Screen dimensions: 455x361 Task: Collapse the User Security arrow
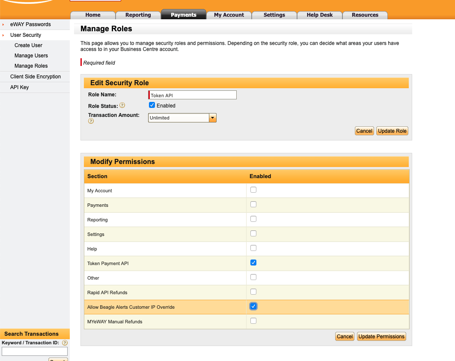point(3,35)
